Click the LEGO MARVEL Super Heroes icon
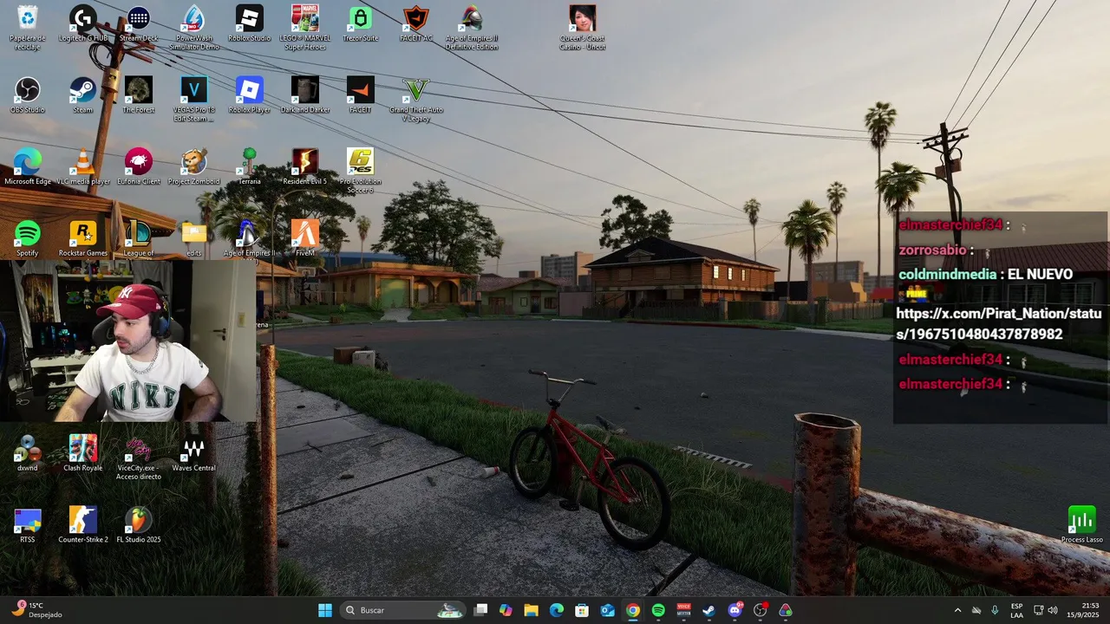The image size is (1110, 624). (x=305, y=27)
